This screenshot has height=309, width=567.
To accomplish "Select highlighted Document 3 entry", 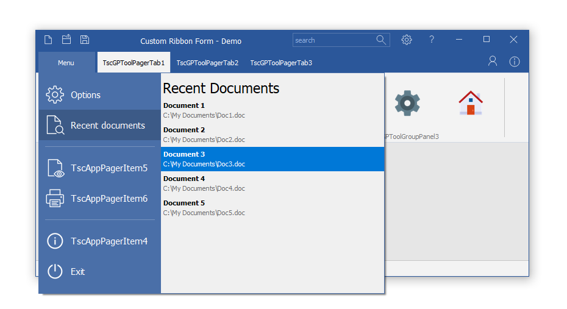I will tap(273, 159).
